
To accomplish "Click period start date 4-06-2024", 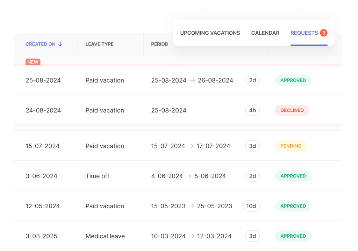I will [167, 176].
